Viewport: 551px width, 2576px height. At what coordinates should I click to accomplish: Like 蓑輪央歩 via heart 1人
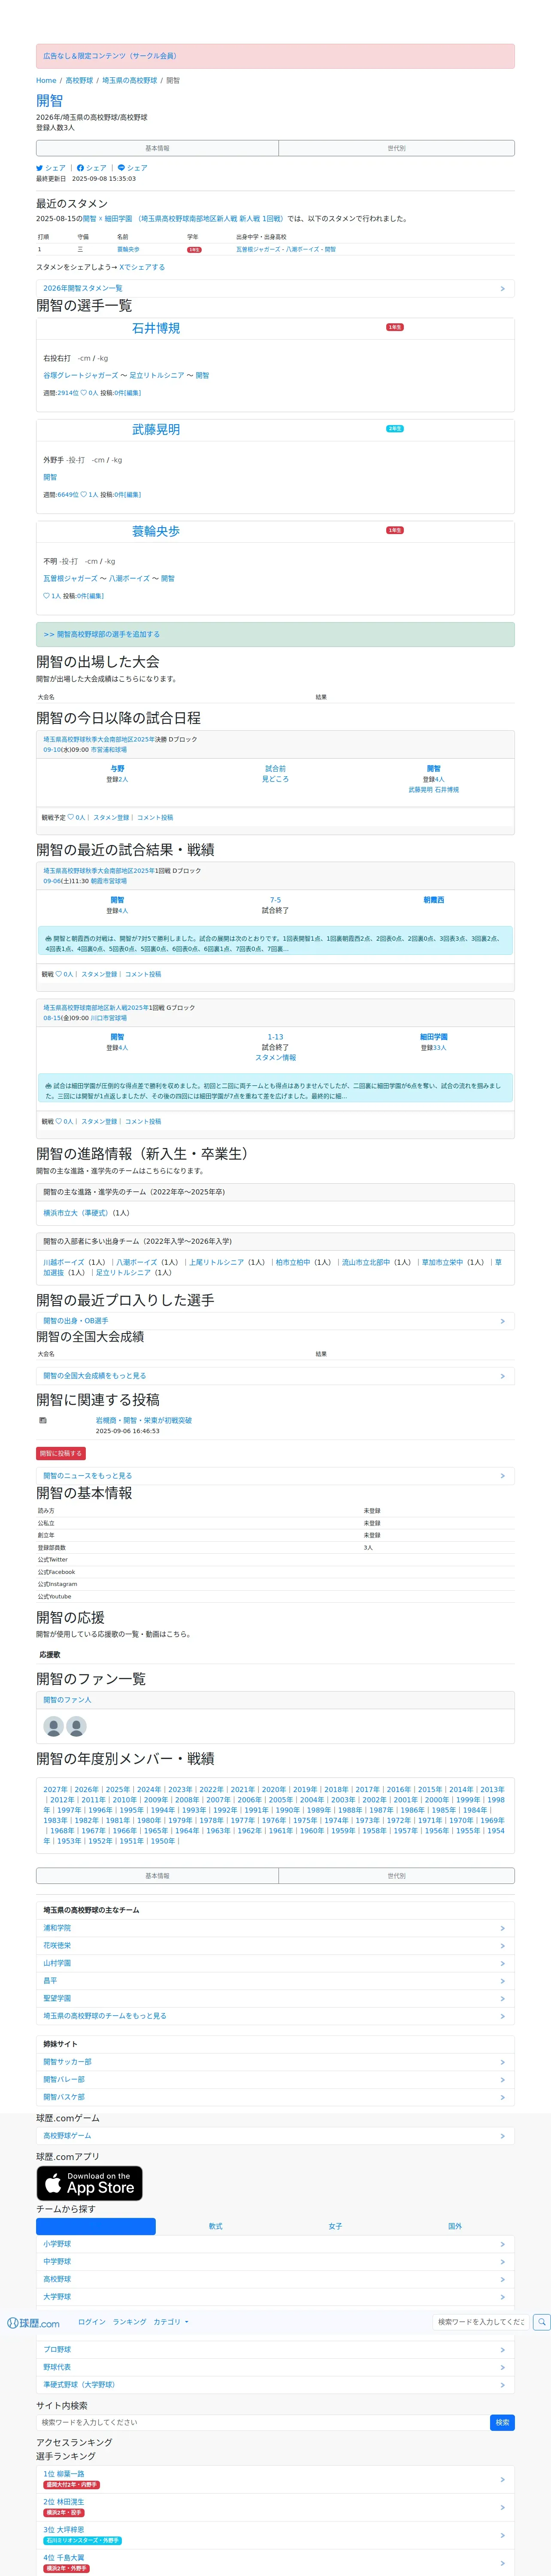[52, 596]
